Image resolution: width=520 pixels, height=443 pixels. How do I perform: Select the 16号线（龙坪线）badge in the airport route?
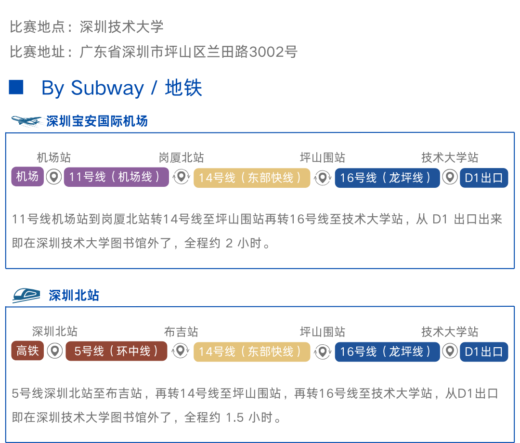387,178
